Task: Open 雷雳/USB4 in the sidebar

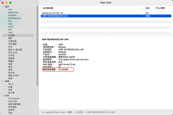Action: (14, 75)
